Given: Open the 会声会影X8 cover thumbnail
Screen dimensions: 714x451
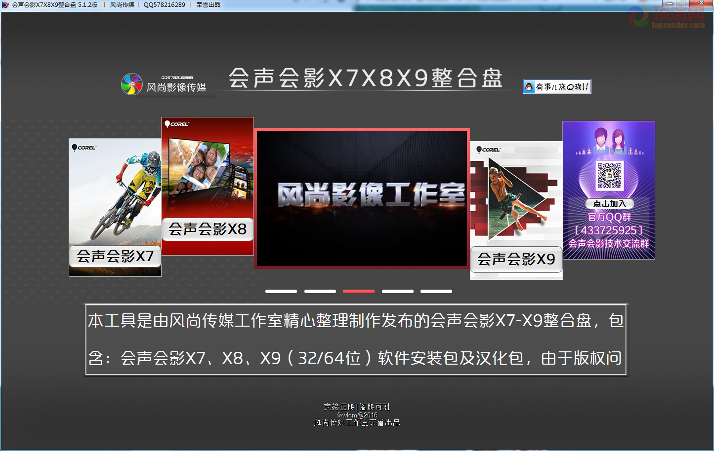Looking at the screenshot, I should coord(208,186).
